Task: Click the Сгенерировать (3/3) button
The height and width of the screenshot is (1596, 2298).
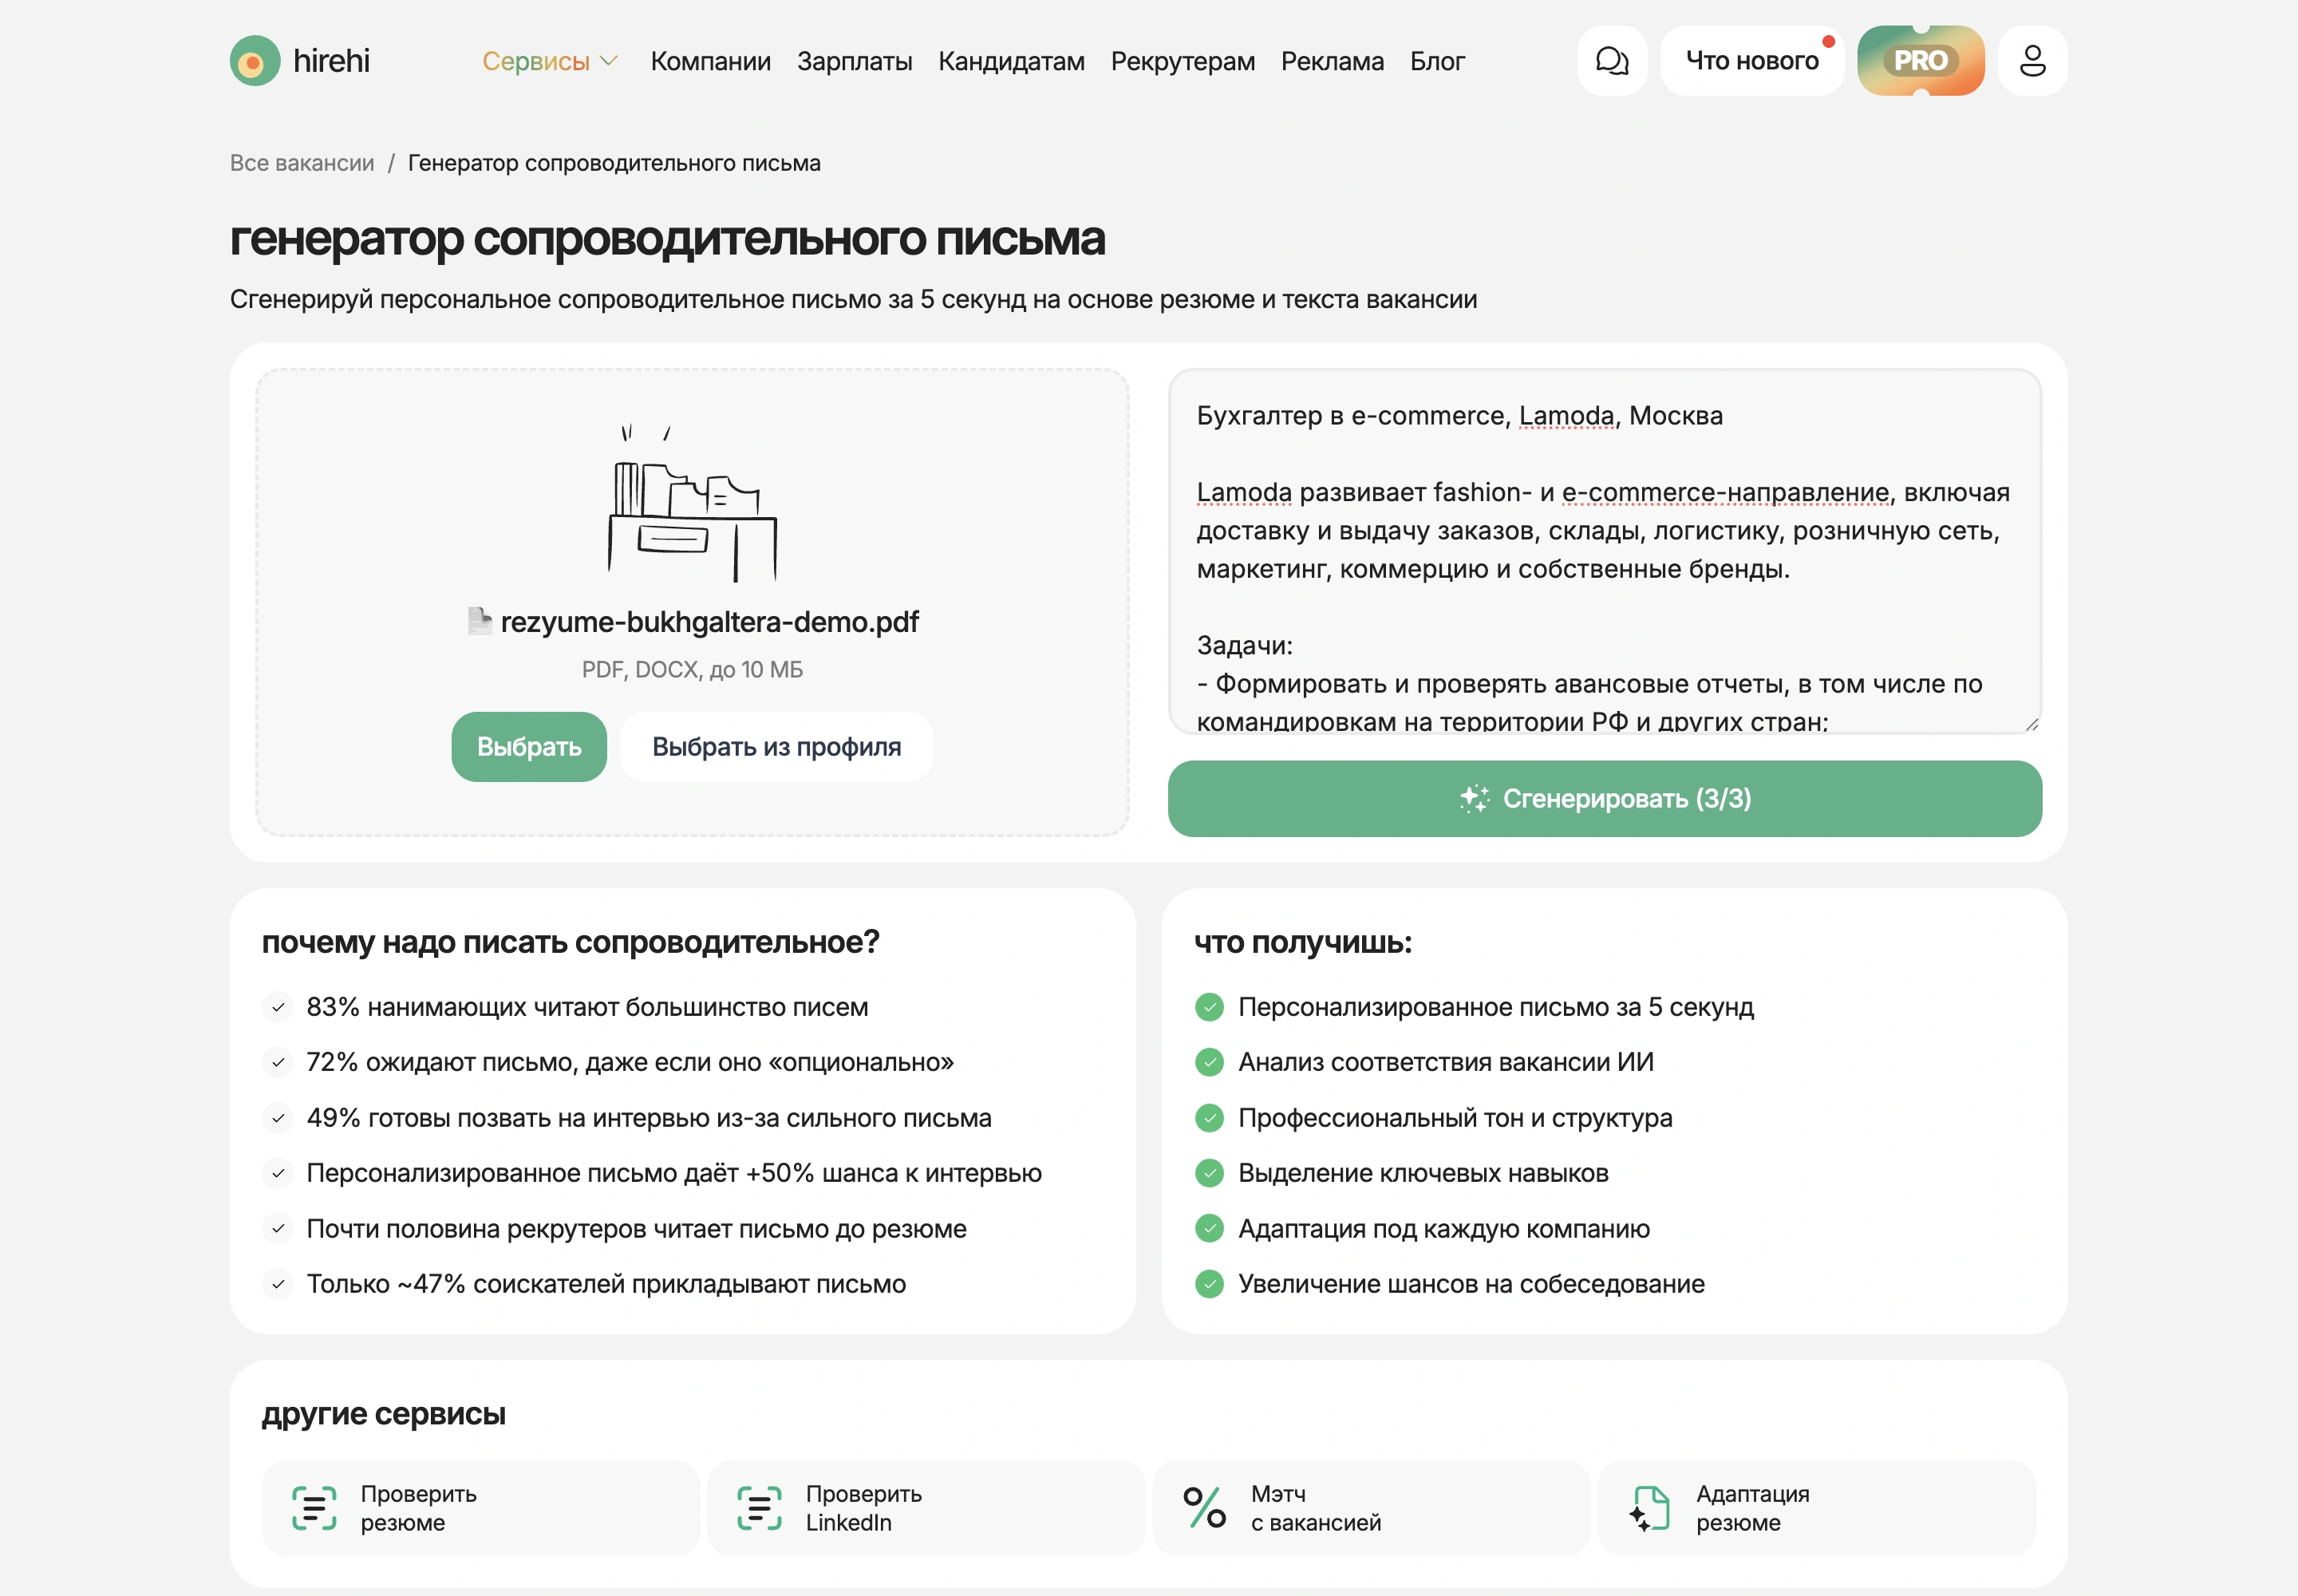Action: pyautogui.click(x=1604, y=799)
